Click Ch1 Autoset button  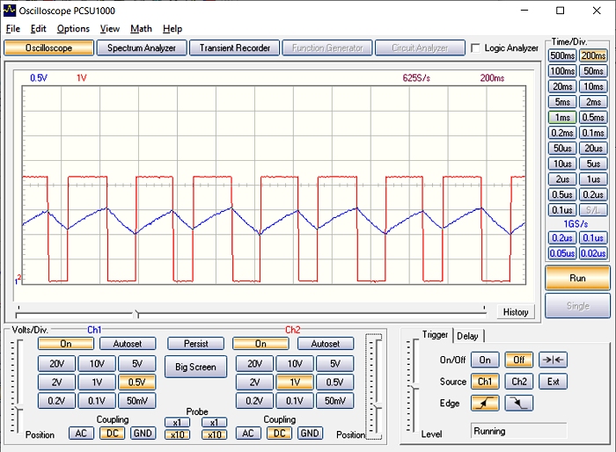pos(127,344)
